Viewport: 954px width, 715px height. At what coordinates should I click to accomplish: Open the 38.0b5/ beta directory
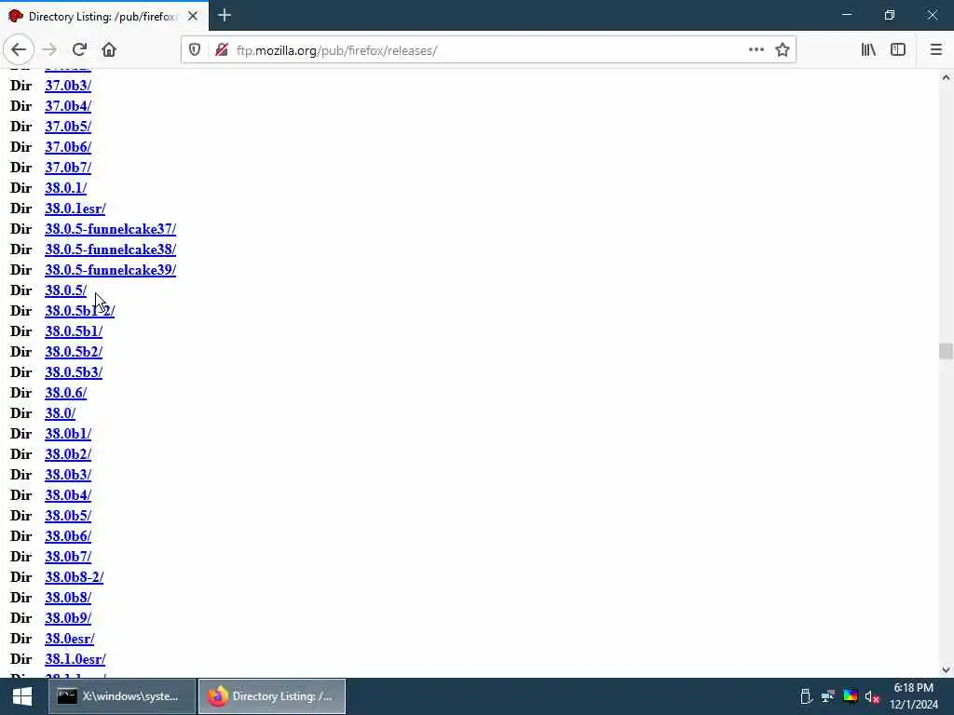pos(68,516)
